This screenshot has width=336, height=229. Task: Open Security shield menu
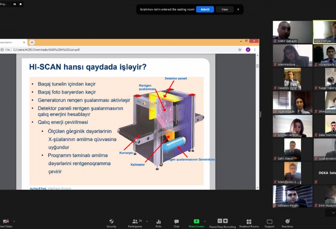pos(111,223)
